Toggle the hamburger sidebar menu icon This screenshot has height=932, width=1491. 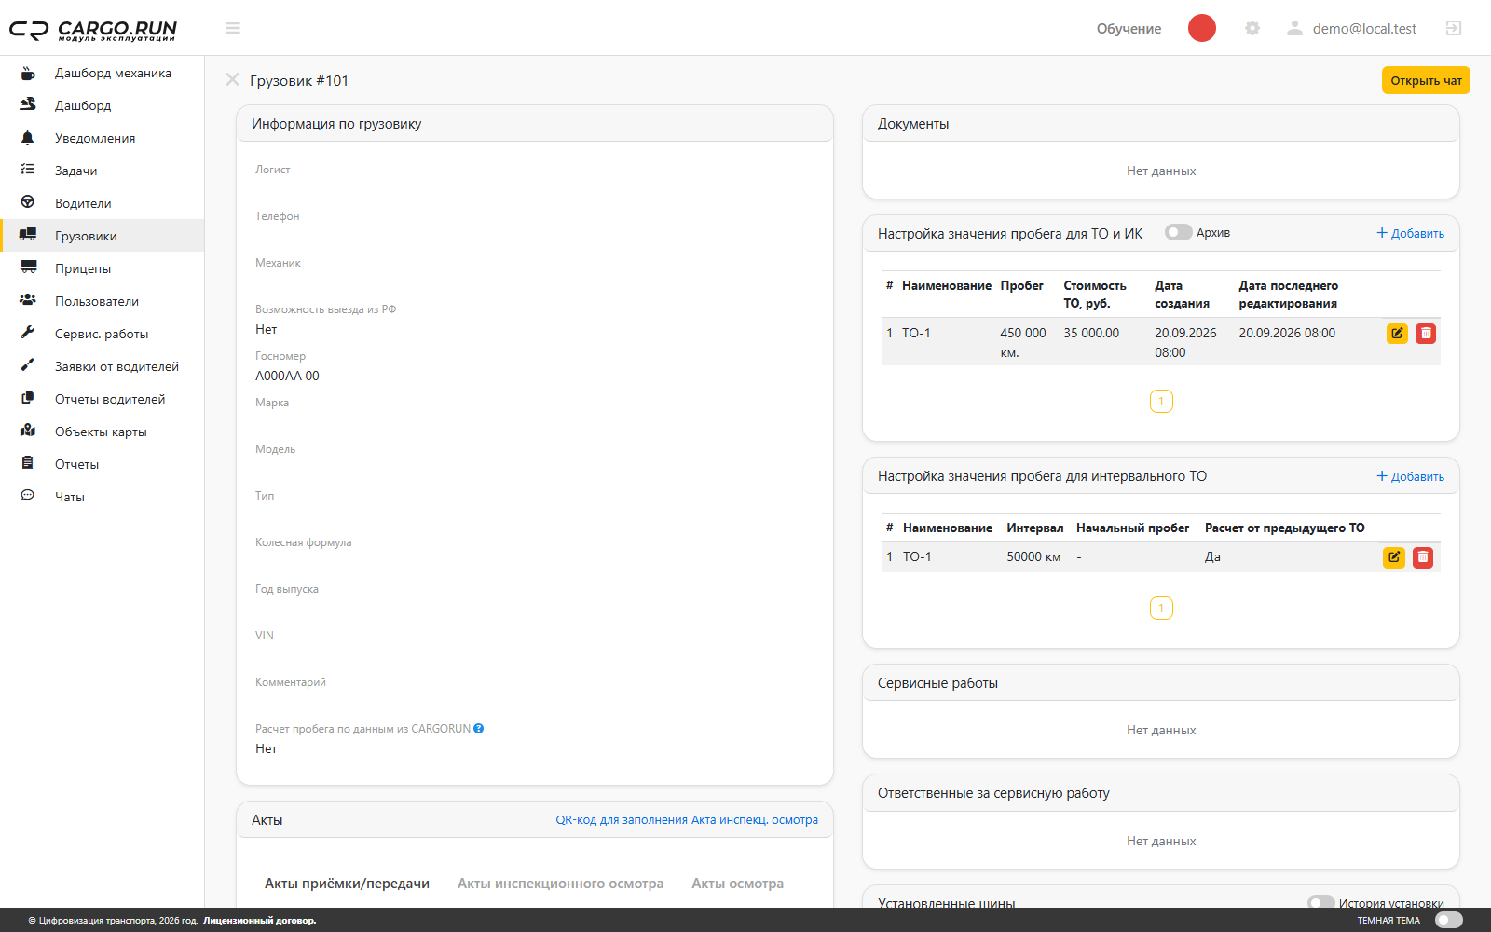[233, 28]
